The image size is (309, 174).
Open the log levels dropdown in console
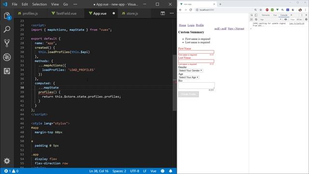(299, 19)
